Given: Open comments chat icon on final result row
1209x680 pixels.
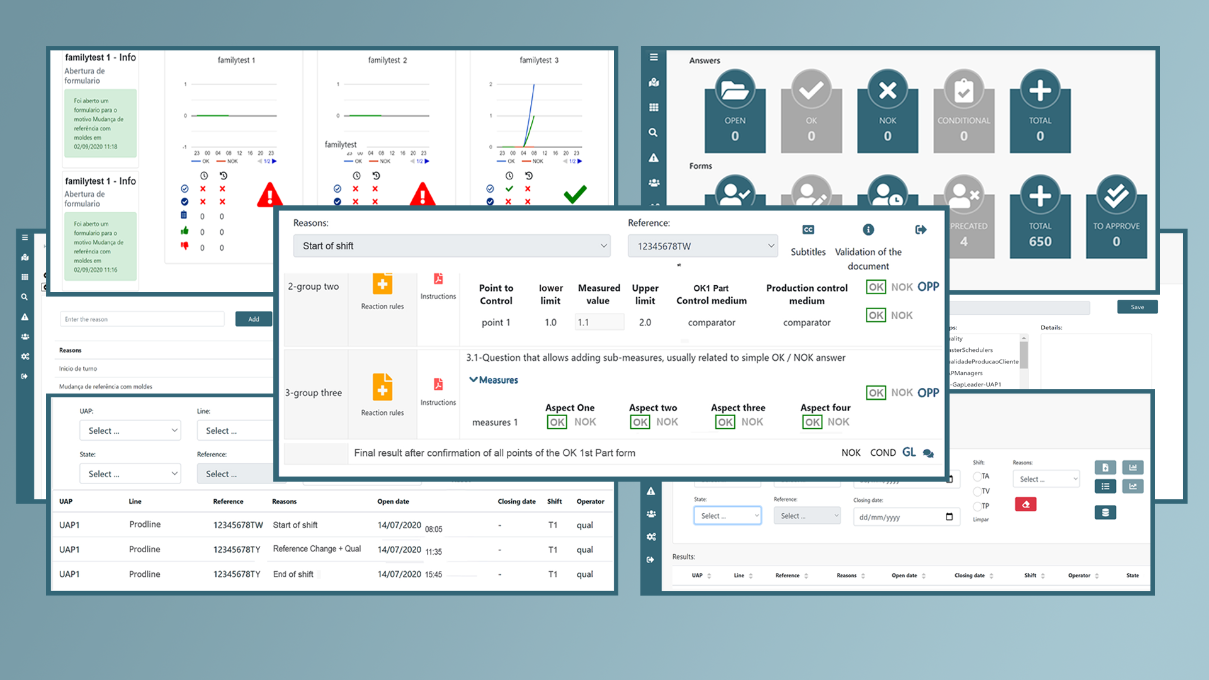Looking at the screenshot, I should [x=928, y=453].
